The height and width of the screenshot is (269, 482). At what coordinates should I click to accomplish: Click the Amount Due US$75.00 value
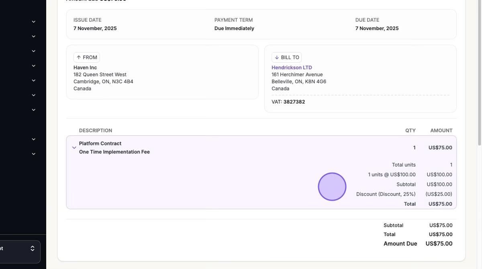coord(439,244)
